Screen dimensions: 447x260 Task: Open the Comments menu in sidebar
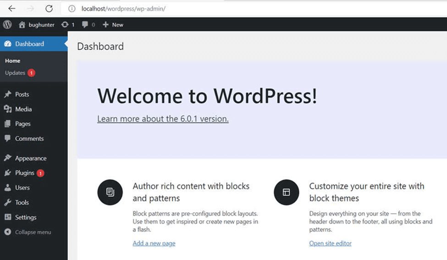[x=29, y=138]
